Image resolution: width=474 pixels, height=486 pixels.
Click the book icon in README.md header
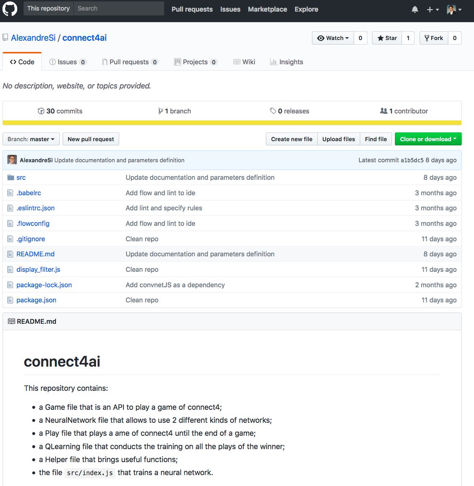[x=11, y=321]
